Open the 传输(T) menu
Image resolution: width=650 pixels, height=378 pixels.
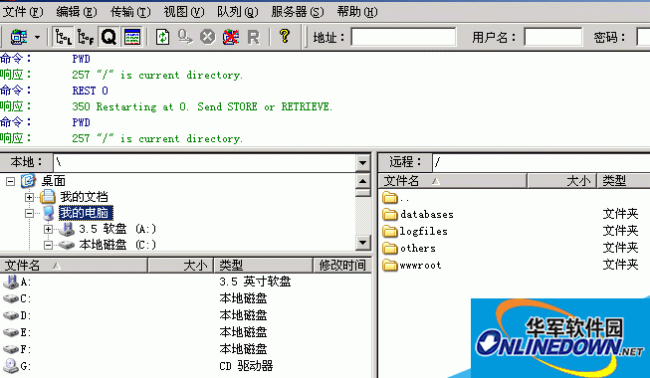coord(130,12)
